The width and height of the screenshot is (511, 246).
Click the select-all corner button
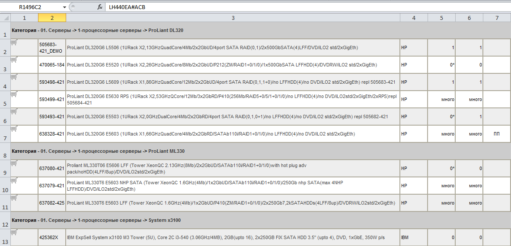(5, 18)
